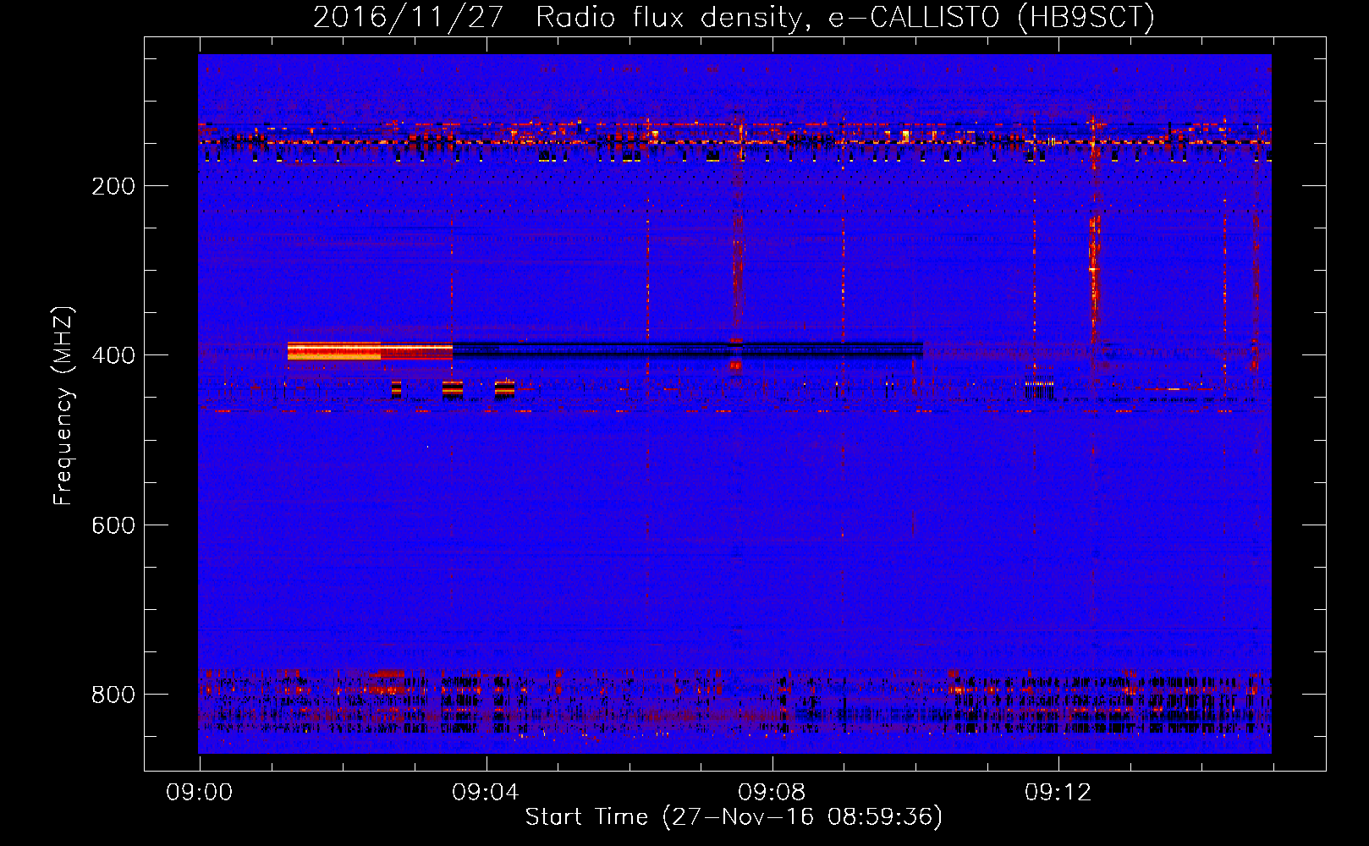Viewport: 1369px width, 846px height.
Task: Click the 600 frequency tick label
Action: [x=113, y=525]
